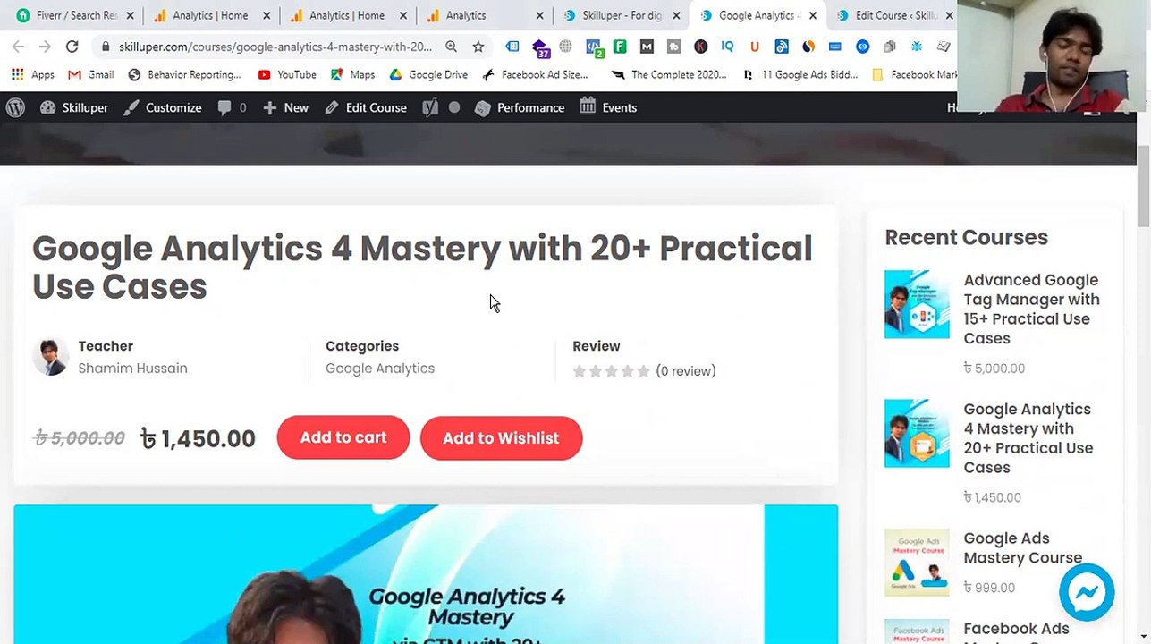The image size is (1151, 644).
Task: Open the YouTube bookmark
Action: coord(287,74)
